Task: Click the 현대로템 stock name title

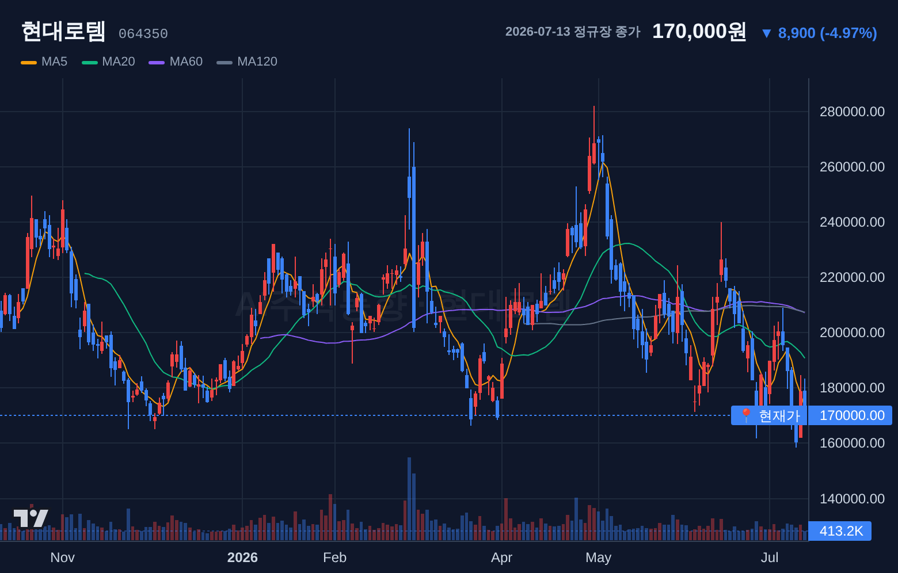Action: pyautogui.click(x=63, y=31)
